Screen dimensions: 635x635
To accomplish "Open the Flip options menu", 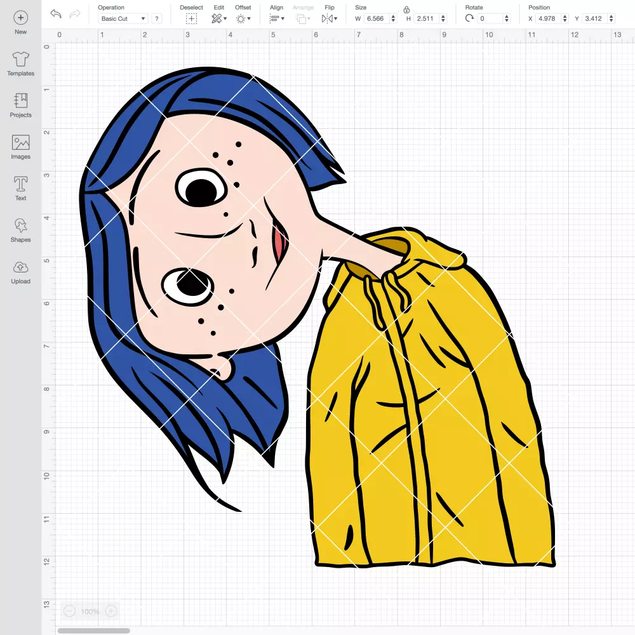I will pos(330,18).
